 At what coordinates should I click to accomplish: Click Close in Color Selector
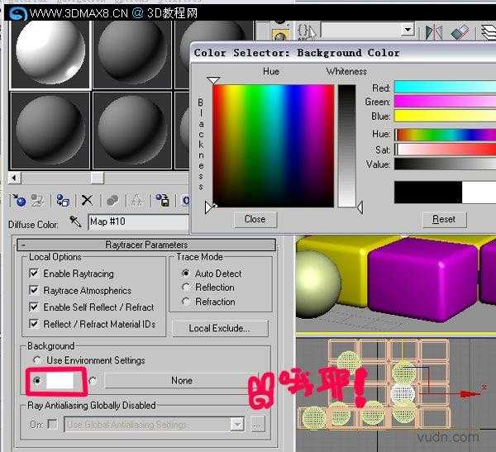(x=255, y=219)
